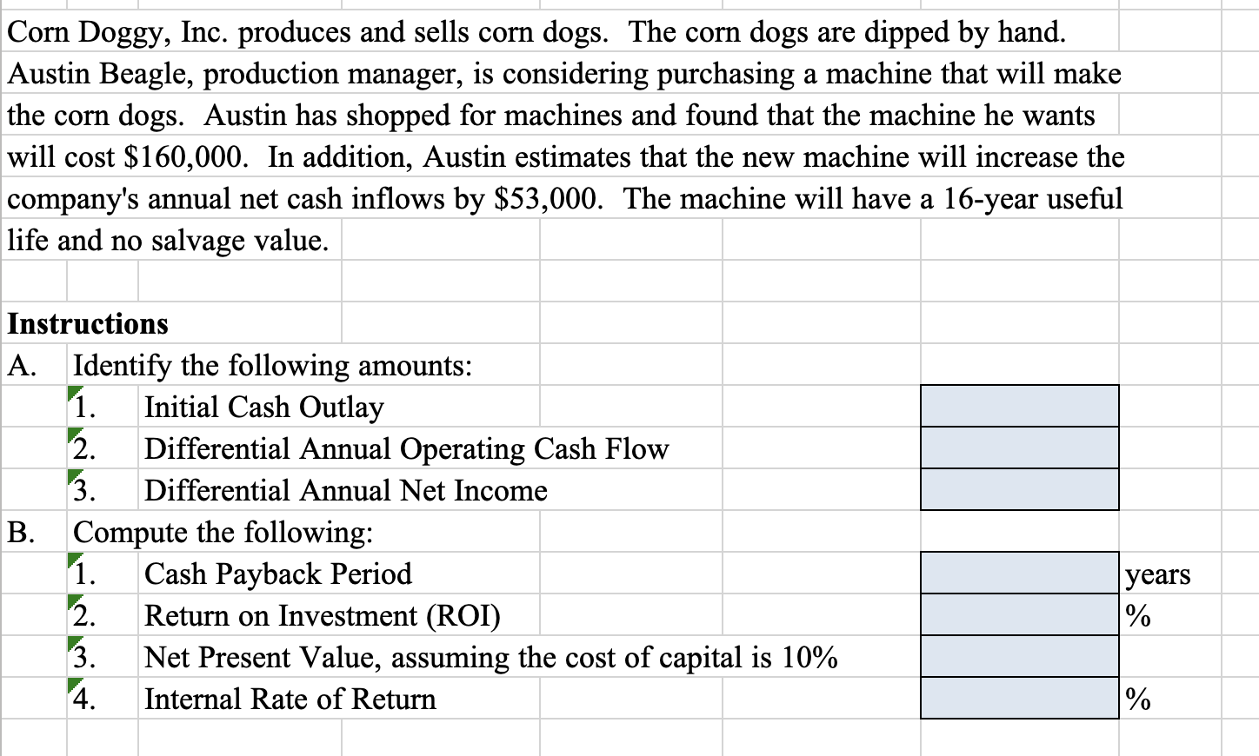Click the 'Internal Rate of Return' label cell
The image size is (1259, 756).
tap(290, 699)
